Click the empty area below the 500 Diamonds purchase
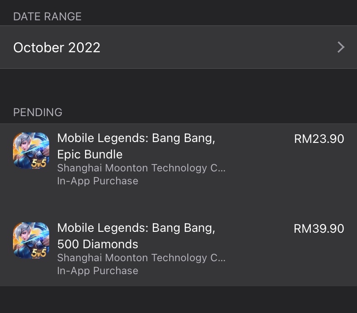Screen dimensions: 357x313 [178, 300]
